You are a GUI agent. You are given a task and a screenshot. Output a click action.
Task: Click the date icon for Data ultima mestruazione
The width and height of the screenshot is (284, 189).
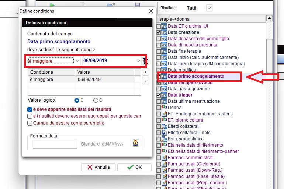(x=164, y=101)
